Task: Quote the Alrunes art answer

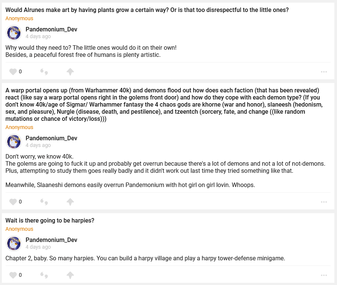Action: [44, 71]
